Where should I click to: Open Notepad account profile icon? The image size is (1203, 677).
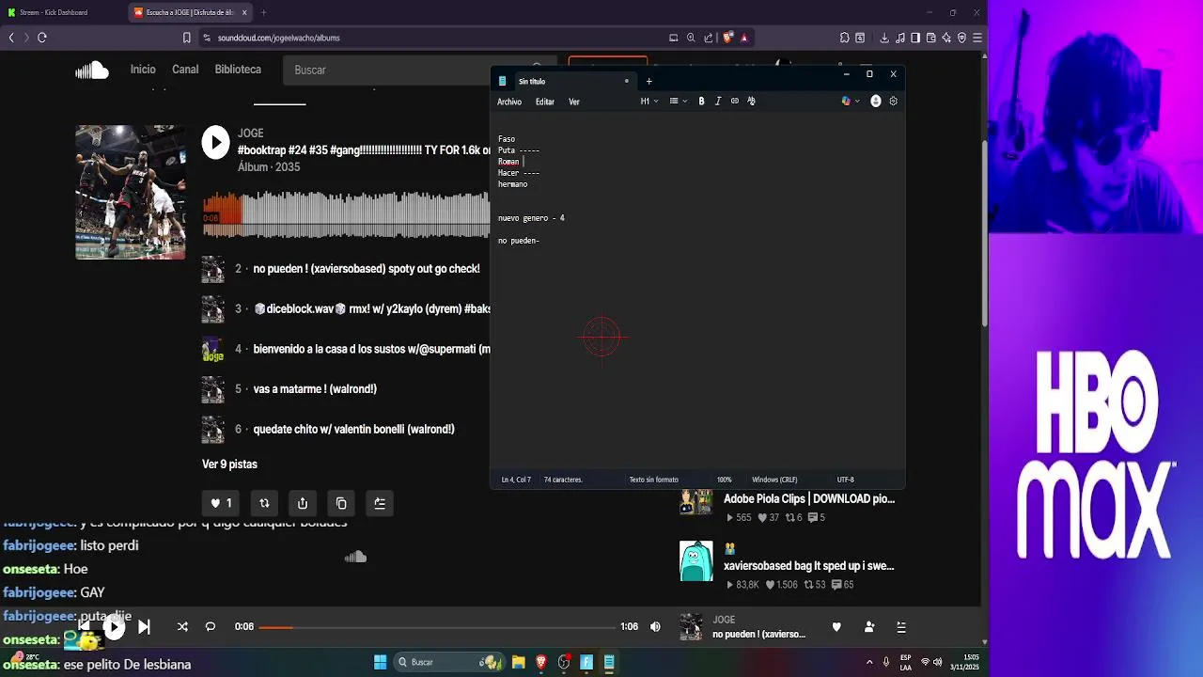point(876,102)
